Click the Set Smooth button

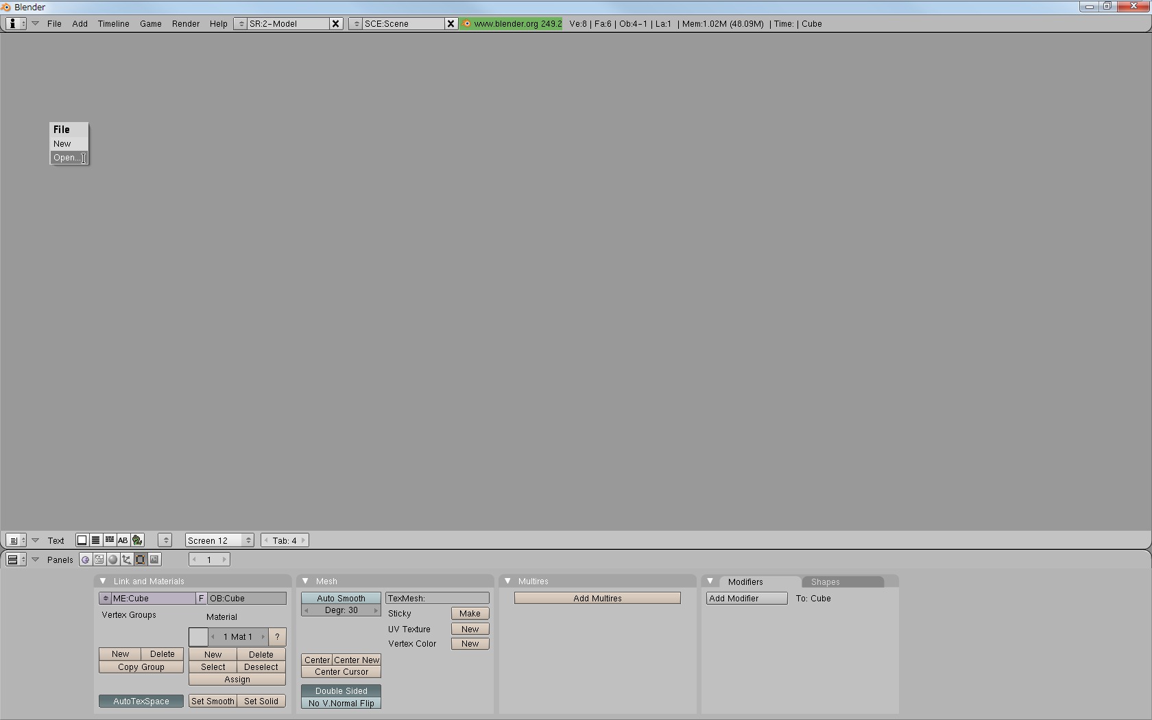[x=213, y=701]
